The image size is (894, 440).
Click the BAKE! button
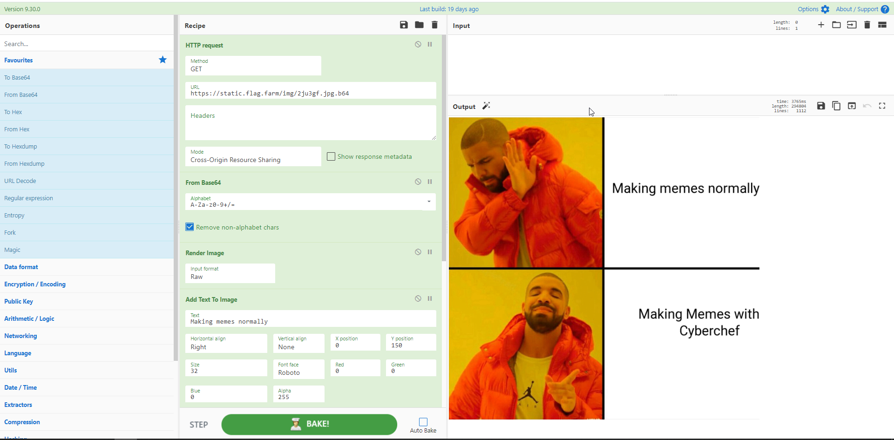tap(309, 424)
